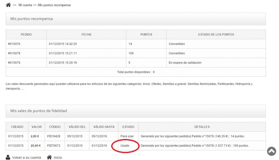279x160 pixels.
Task: Click the VALOR column header
Action: click(x=37, y=127)
